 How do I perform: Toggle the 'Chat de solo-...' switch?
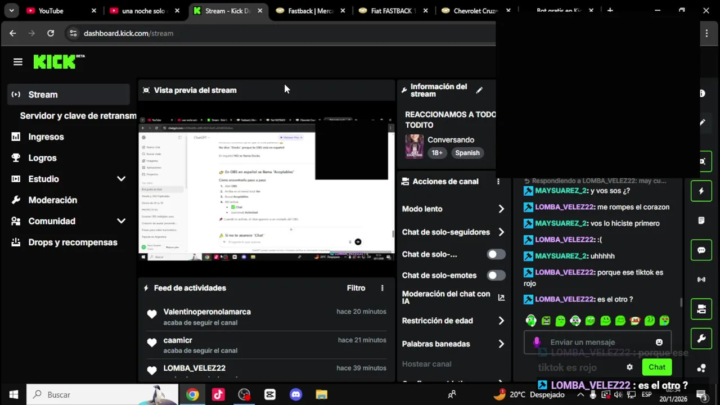coord(496,254)
